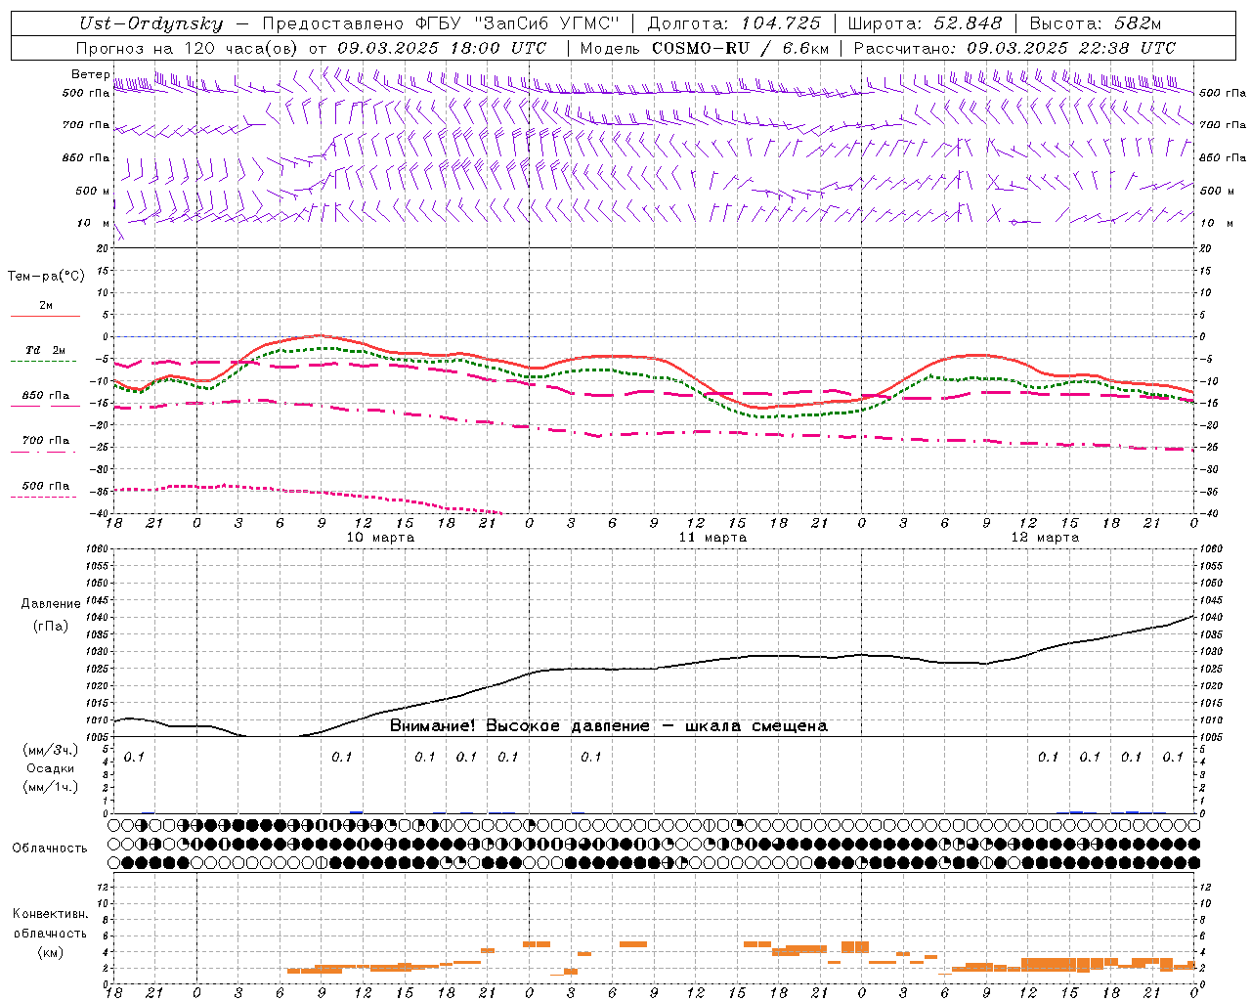Click the (гПа) pressure unit label
The height and width of the screenshot is (1001, 1251).
(x=51, y=626)
